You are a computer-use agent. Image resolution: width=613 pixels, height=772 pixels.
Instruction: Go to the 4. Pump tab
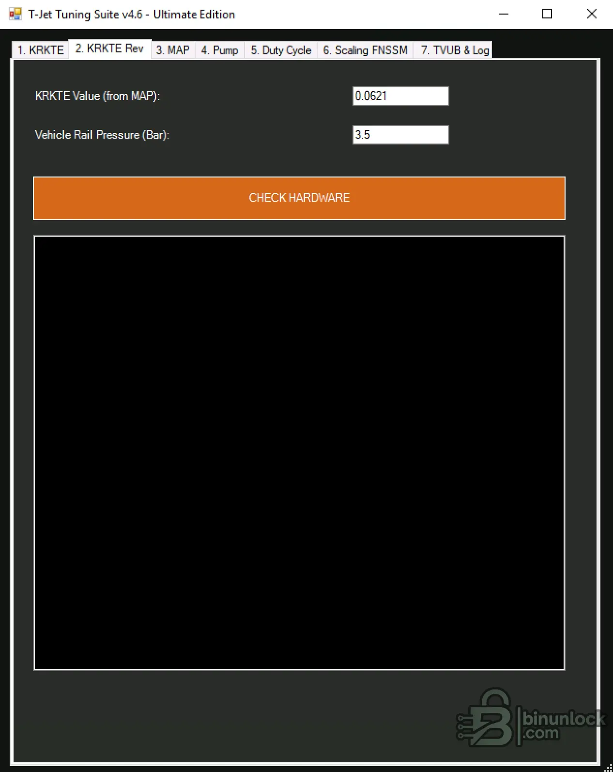(x=220, y=50)
